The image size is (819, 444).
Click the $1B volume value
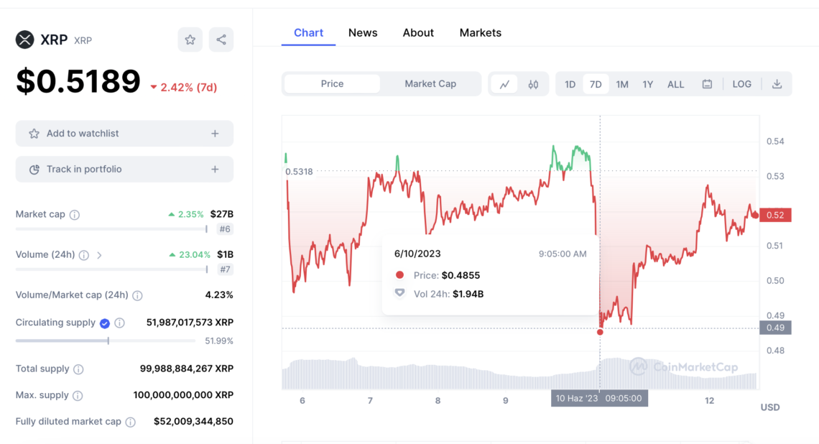(225, 254)
